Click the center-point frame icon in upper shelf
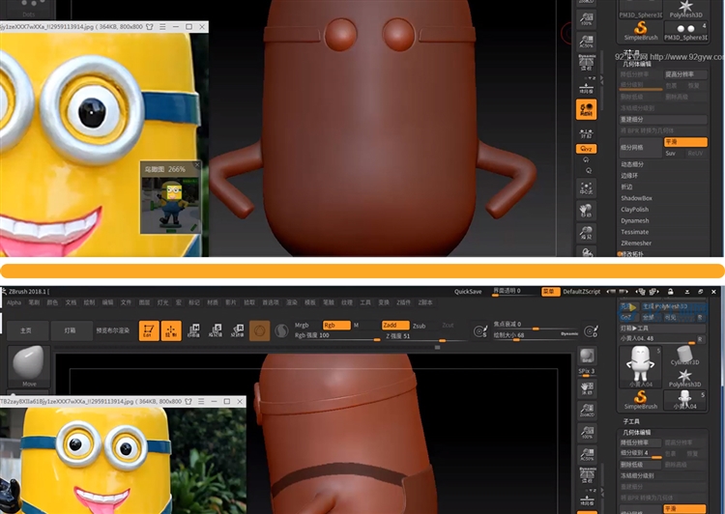 tap(587, 187)
